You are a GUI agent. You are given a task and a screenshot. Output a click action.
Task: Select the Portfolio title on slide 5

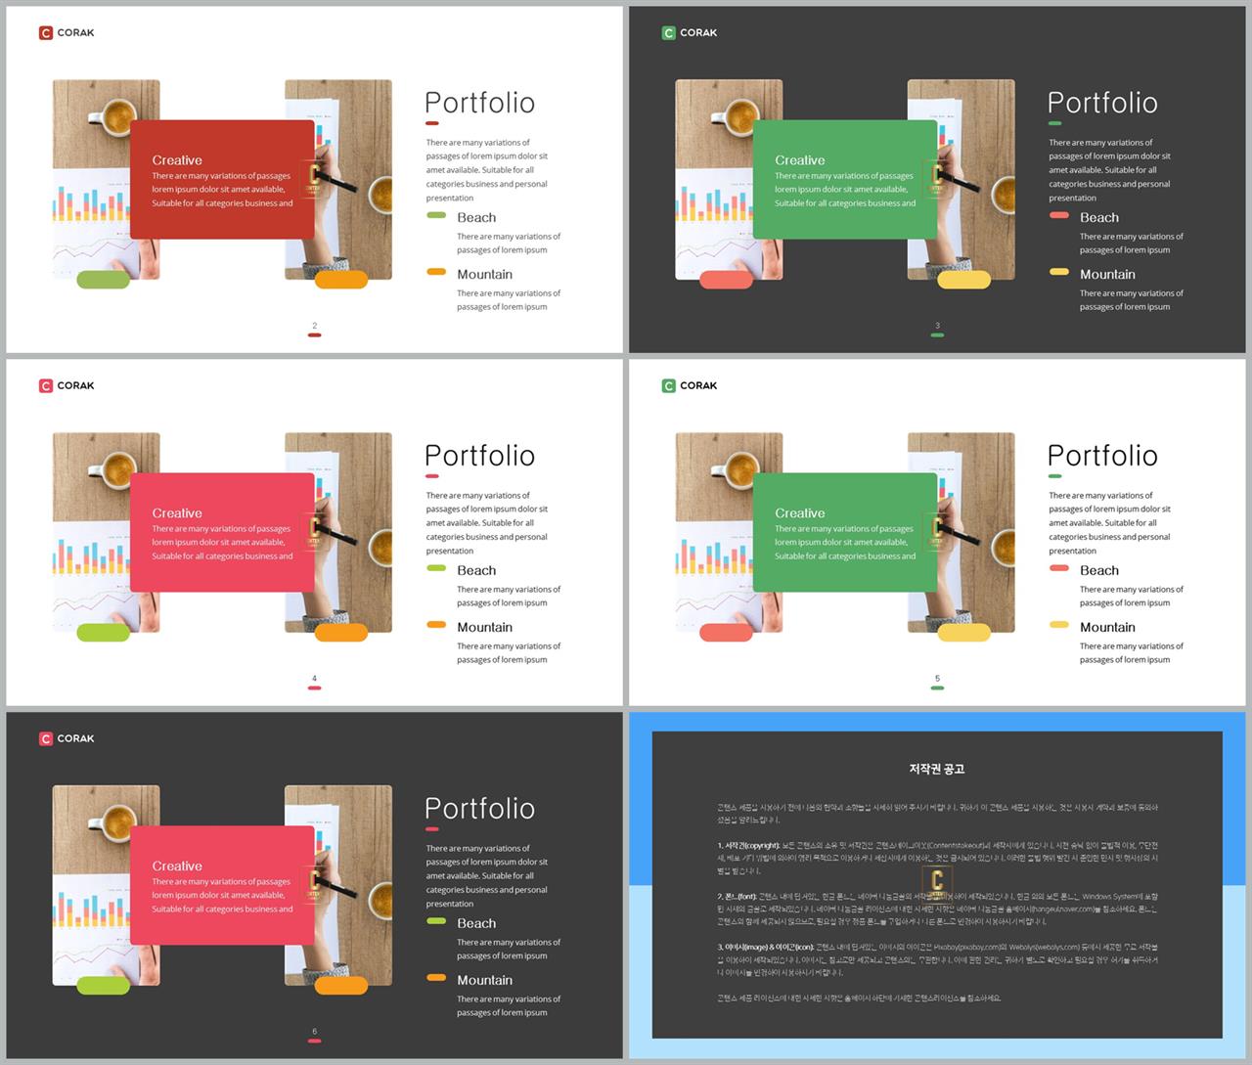1102,456
